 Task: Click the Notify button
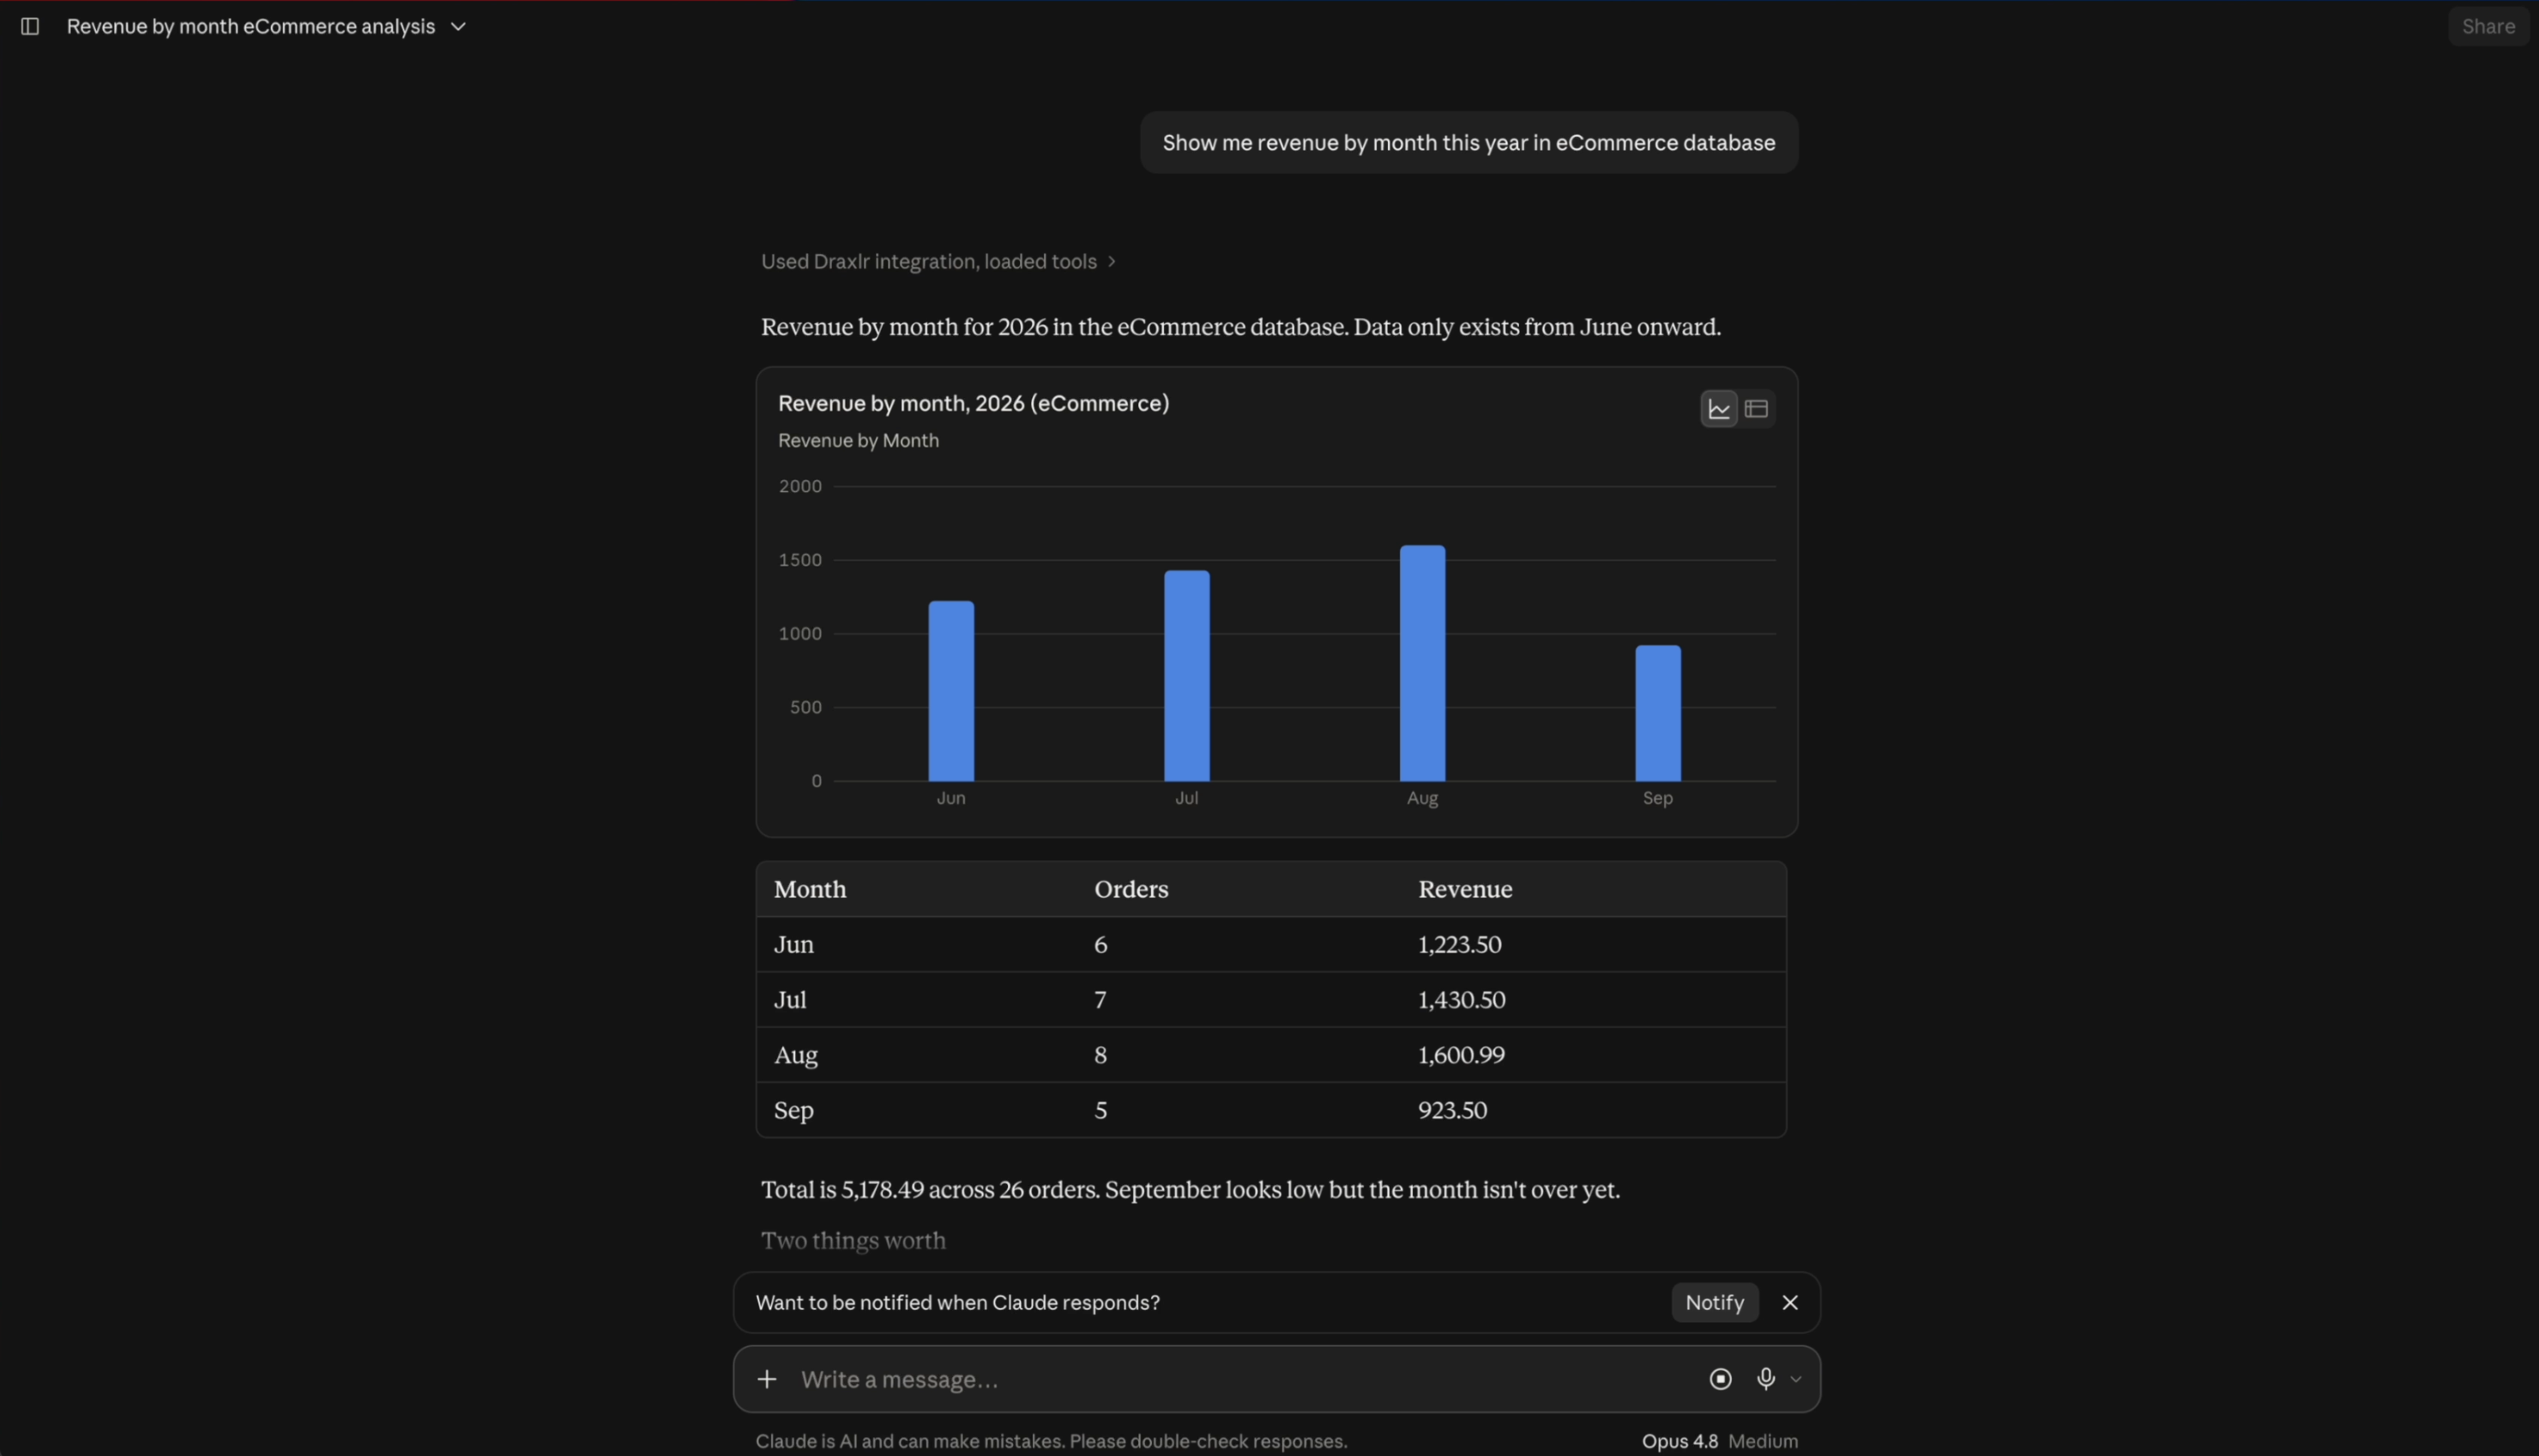point(1714,1302)
